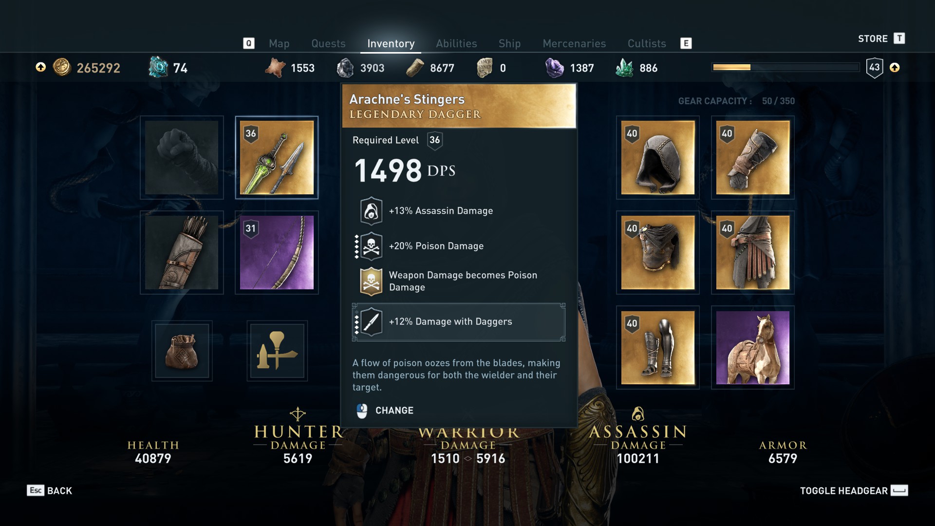
Task: Click the upgrade arrow beside level 43
Action: tap(895, 67)
